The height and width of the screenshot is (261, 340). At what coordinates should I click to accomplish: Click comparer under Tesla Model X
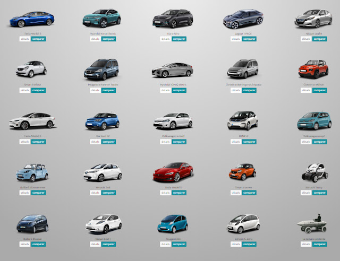tap(38, 142)
